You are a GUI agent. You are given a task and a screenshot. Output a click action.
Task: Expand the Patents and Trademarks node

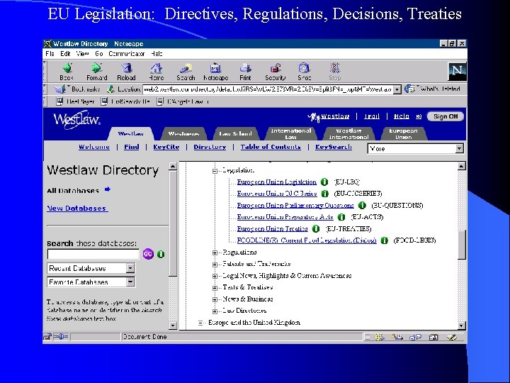(215, 265)
